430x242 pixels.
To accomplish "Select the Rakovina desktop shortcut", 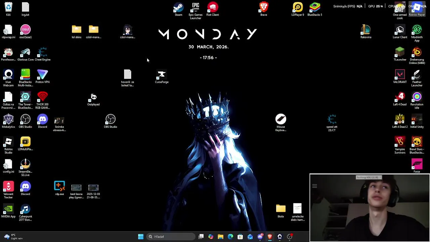I will tap(366, 32).
